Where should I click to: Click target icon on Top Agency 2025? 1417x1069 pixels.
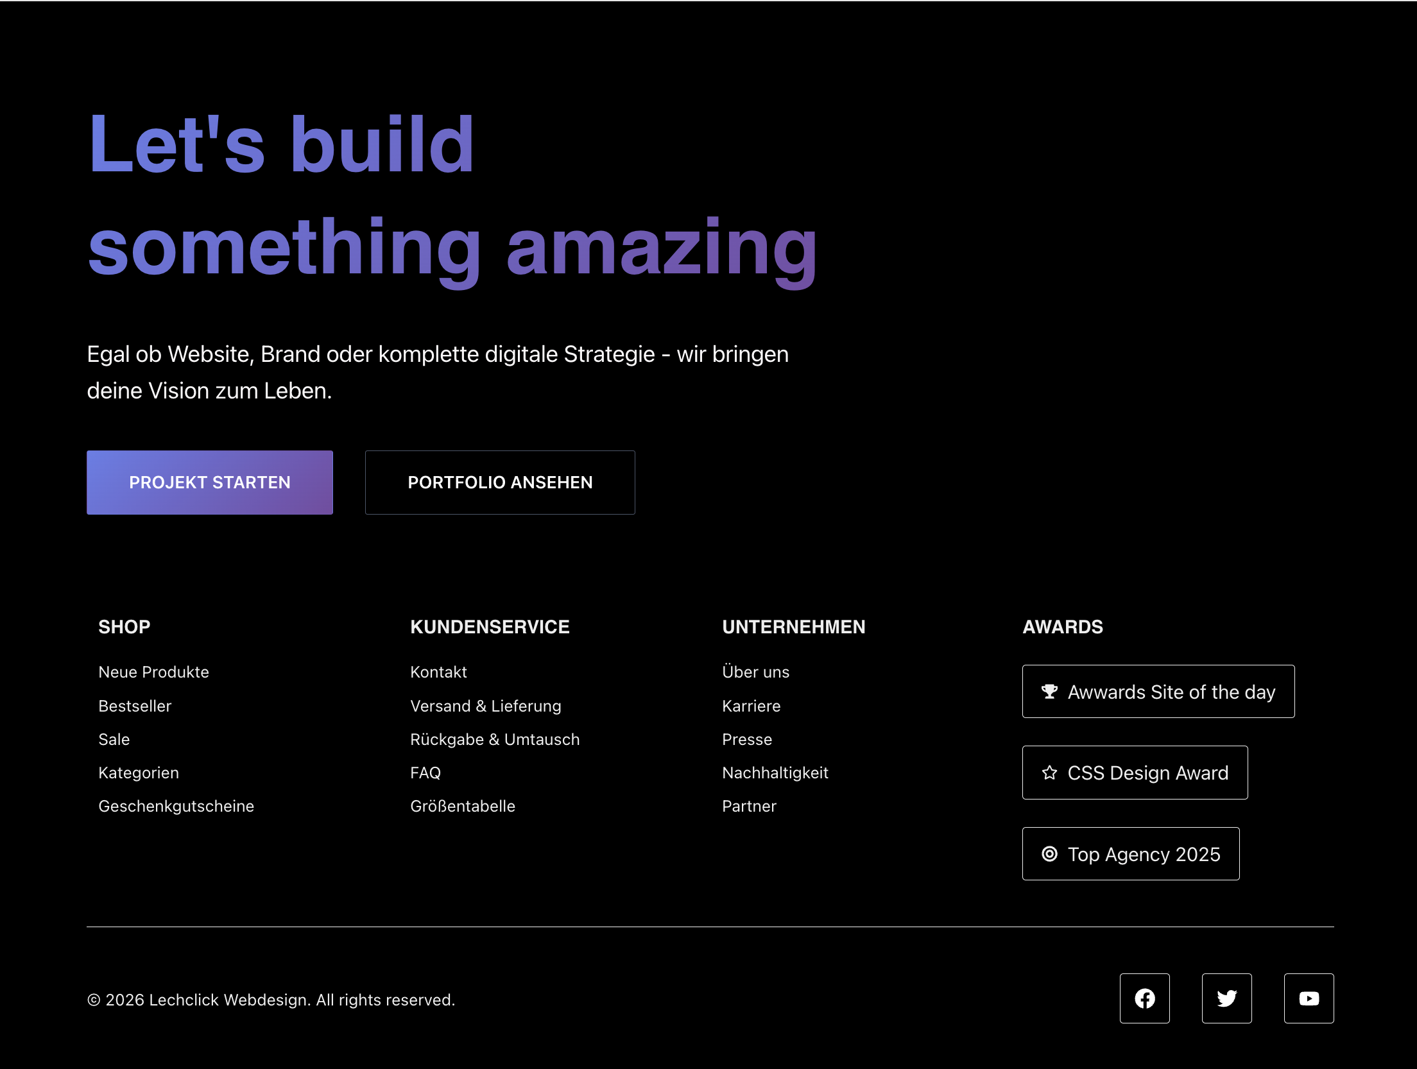pos(1049,854)
